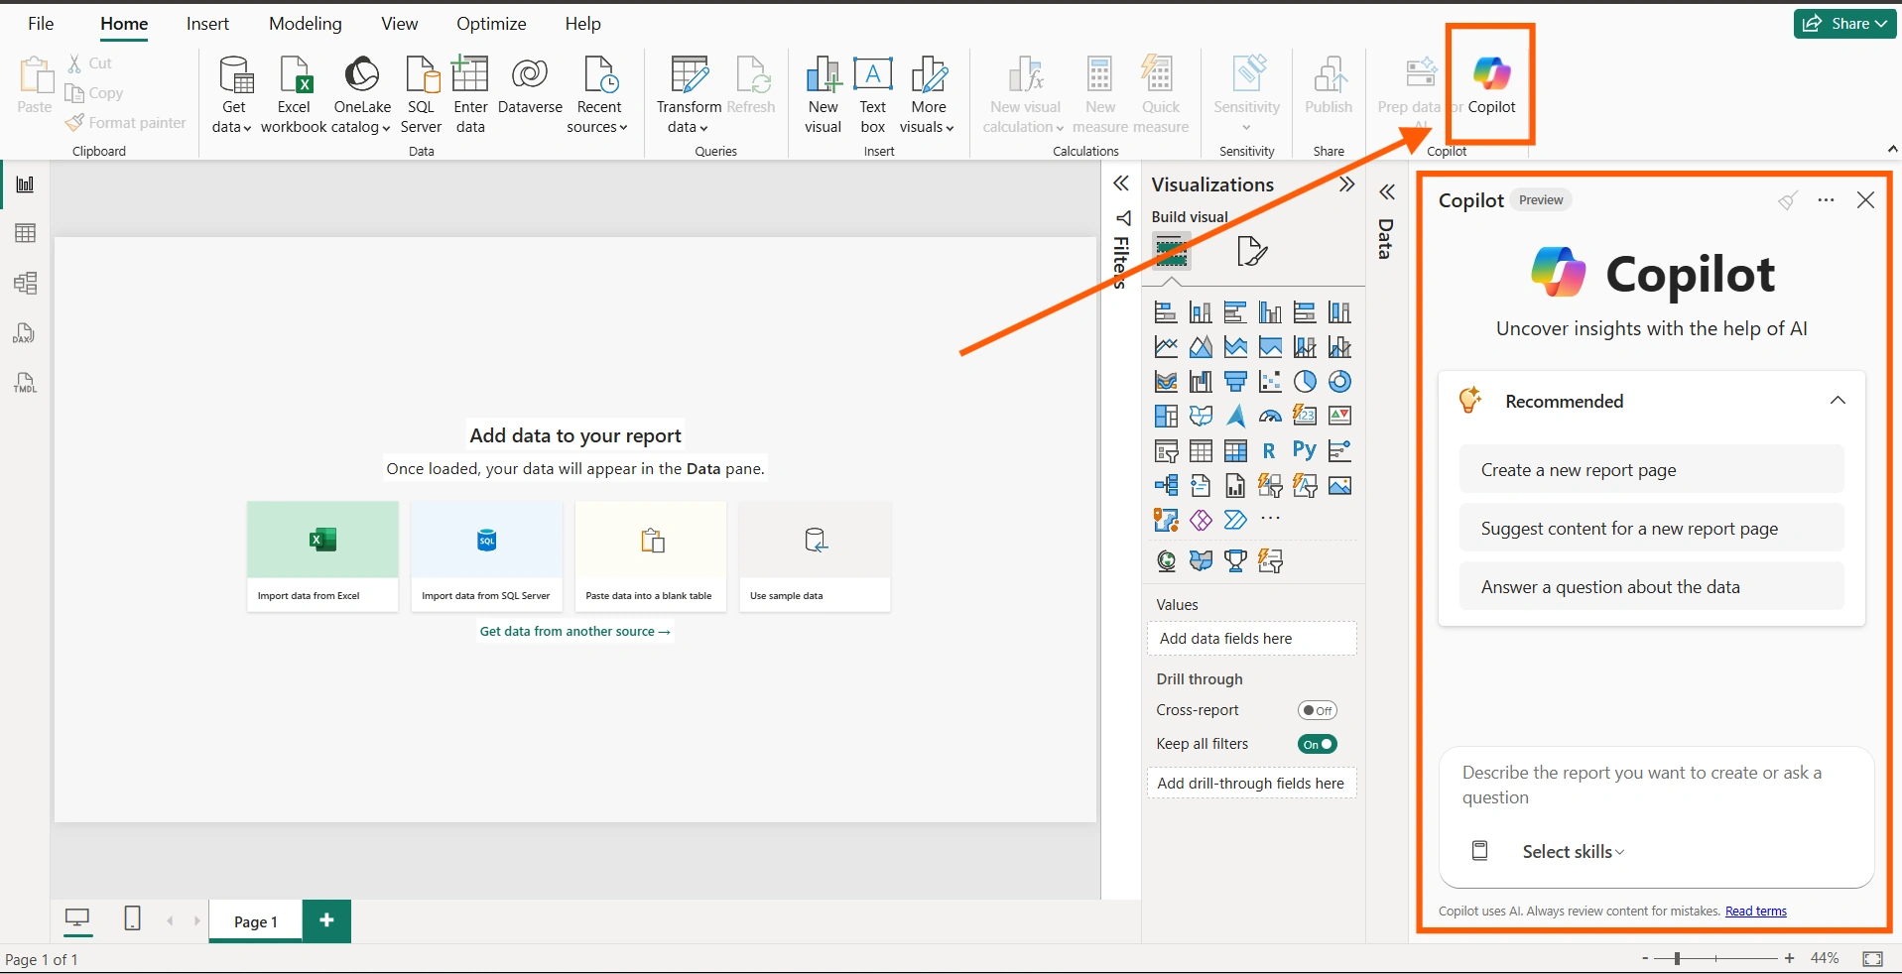Click the Copilot button in the ribbon
1902x974 pixels.
tap(1491, 85)
